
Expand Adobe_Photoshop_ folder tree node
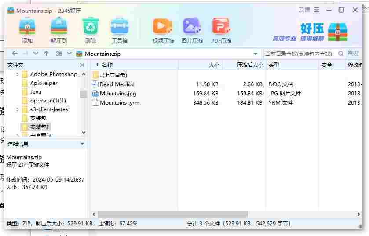(x=17, y=74)
